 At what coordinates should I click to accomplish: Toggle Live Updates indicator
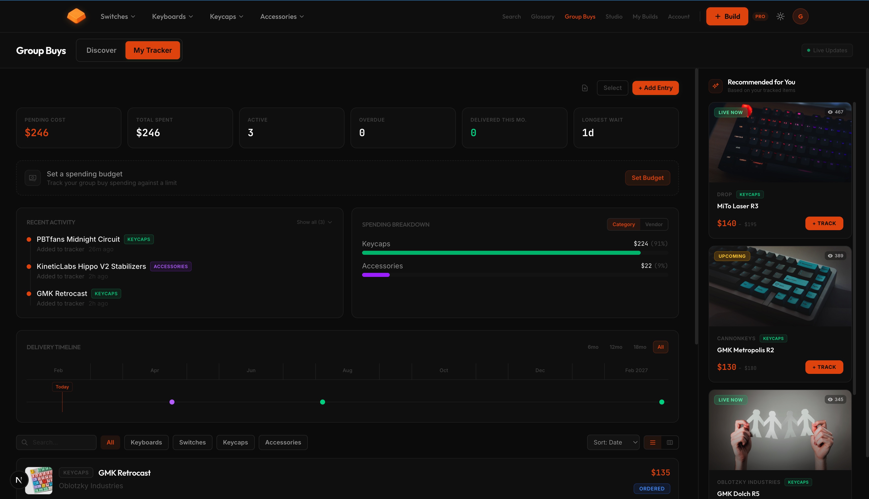tap(827, 51)
